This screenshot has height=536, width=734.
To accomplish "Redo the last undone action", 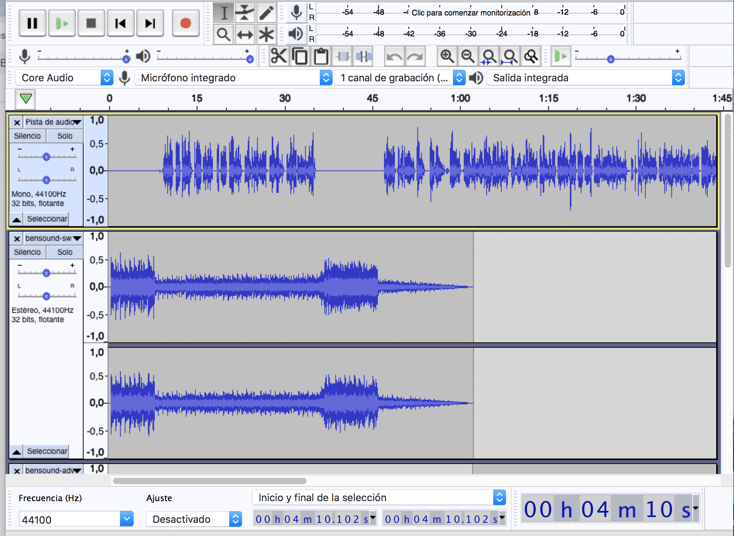I will (x=415, y=57).
